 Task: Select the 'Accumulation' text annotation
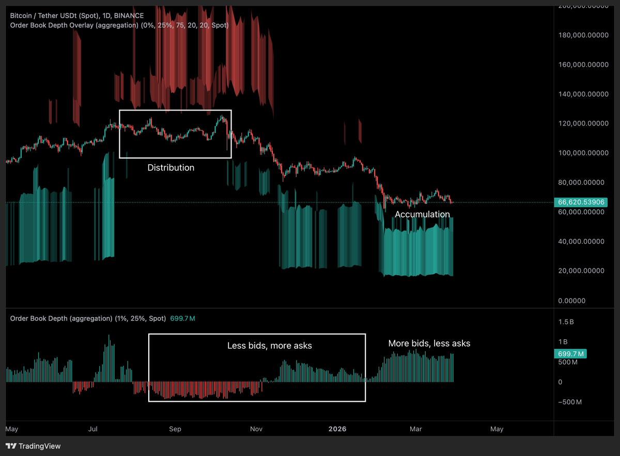click(422, 214)
